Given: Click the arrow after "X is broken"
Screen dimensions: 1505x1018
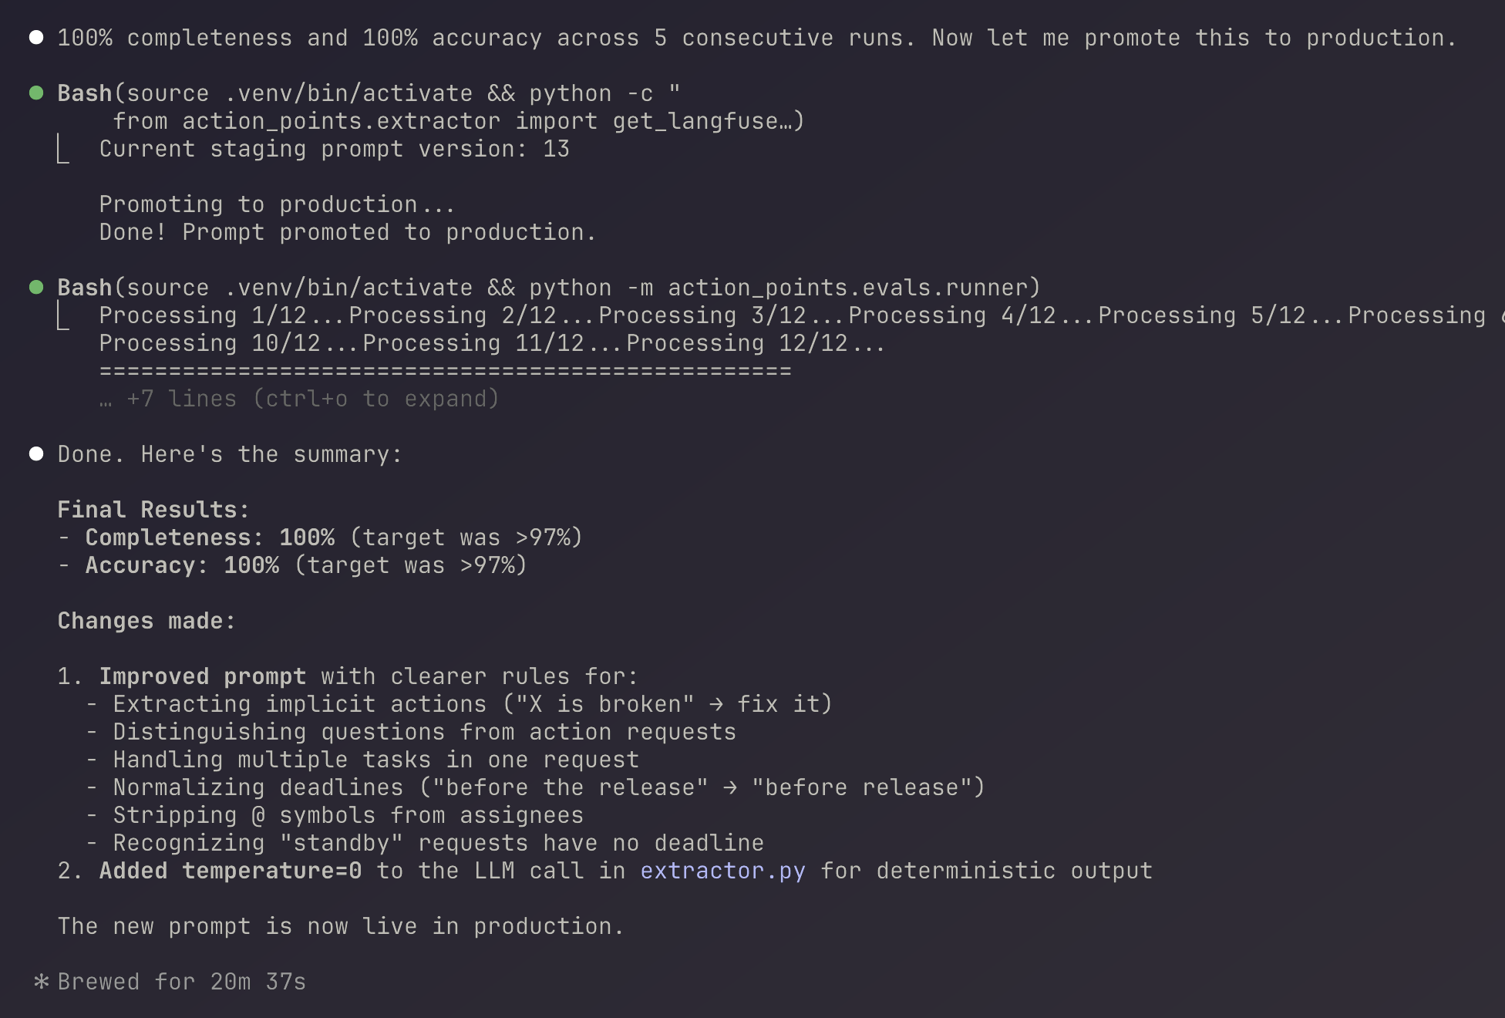Looking at the screenshot, I should coord(716,704).
